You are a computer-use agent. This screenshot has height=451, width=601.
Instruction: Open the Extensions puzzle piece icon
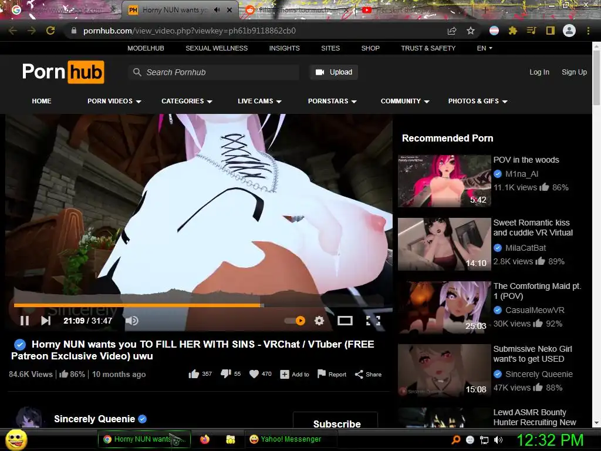click(513, 31)
